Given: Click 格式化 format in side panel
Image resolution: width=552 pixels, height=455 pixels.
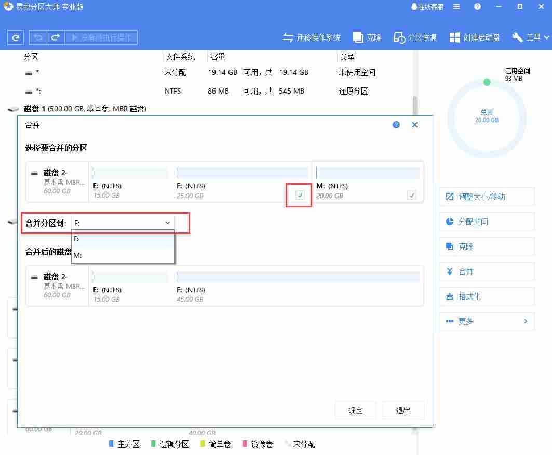Looking at the screenshot, I should 487,296.
